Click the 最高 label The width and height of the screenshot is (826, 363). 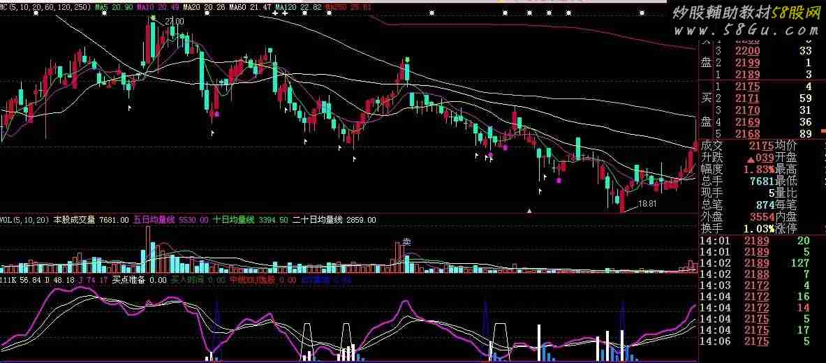point(786,170)
